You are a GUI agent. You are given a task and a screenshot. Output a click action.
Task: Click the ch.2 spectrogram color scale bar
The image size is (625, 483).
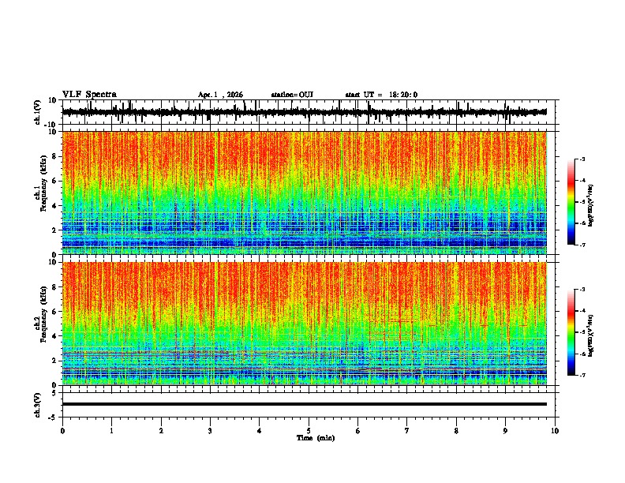[571, 332]
